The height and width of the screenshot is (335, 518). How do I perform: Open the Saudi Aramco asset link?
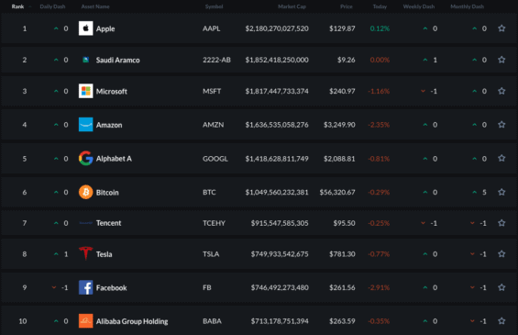click(117, 61)
